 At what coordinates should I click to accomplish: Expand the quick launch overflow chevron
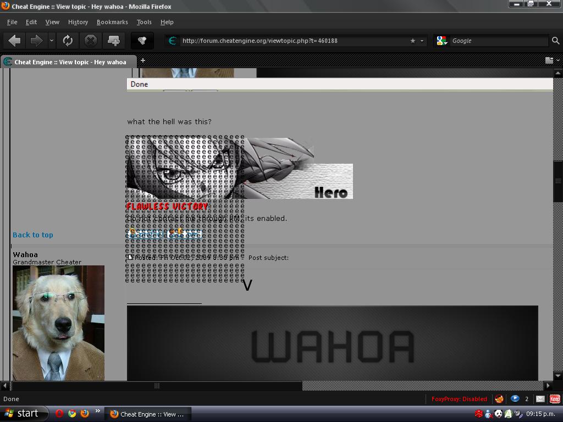coord(98,411)
